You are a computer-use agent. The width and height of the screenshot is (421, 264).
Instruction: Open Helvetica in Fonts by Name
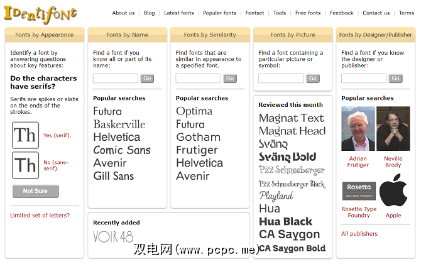pyautogui.click(x=117, y=137)
